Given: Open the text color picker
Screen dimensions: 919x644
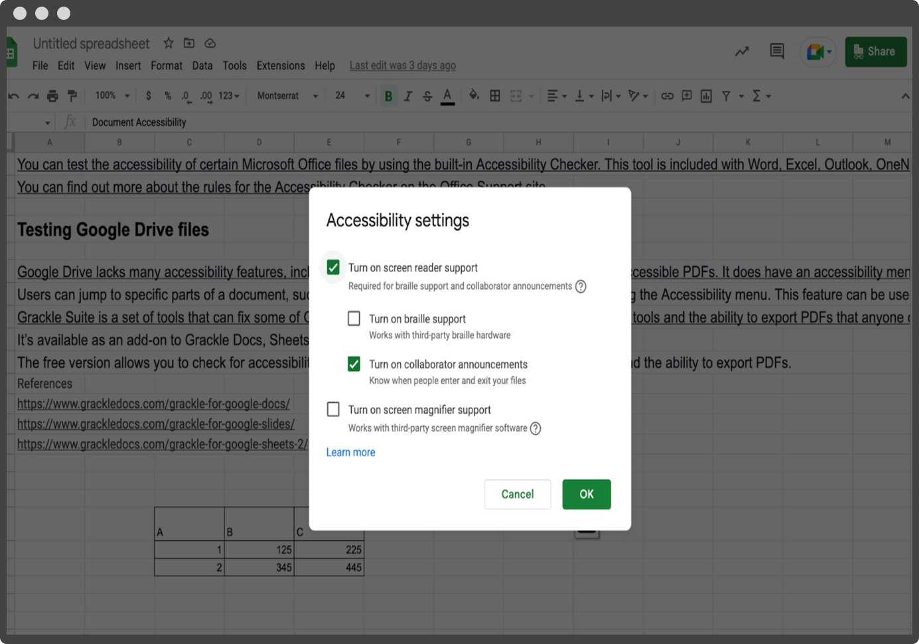Looking at the screenshot, I should [x=448, y=96].
